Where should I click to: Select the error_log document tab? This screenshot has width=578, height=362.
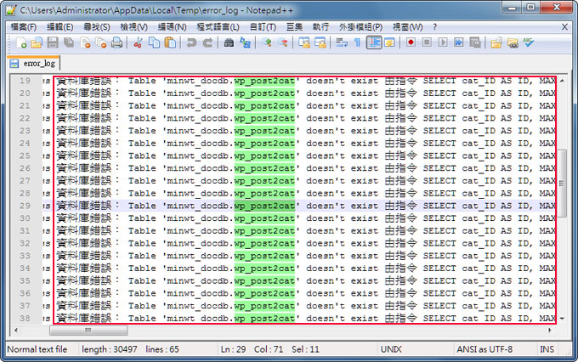point(33,64)
